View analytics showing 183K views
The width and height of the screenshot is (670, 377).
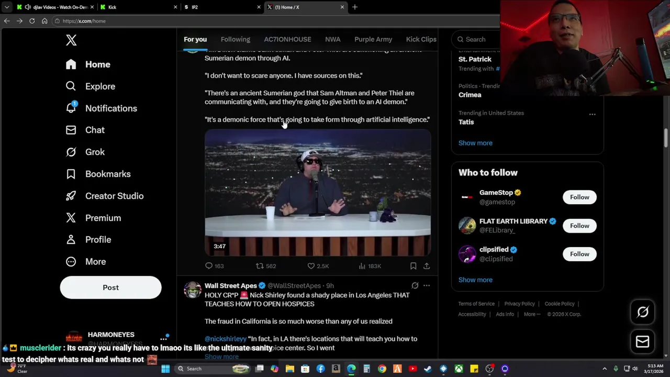370,266
